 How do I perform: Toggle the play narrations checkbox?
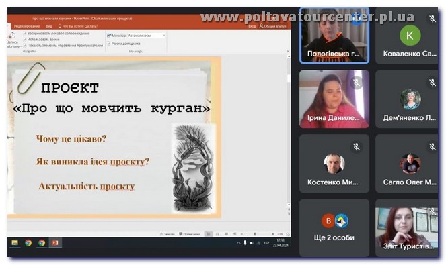pos(25,34)
